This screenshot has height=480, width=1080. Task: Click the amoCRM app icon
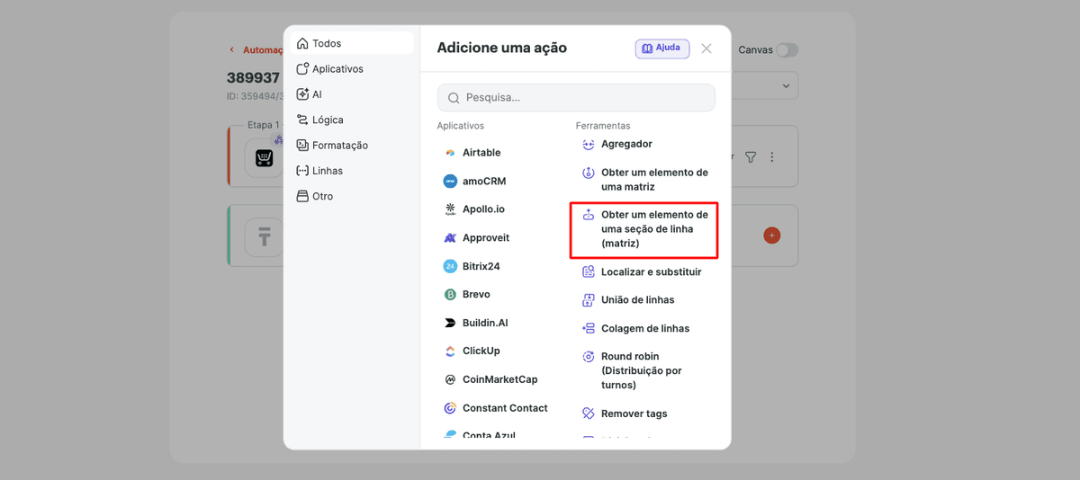450,181
